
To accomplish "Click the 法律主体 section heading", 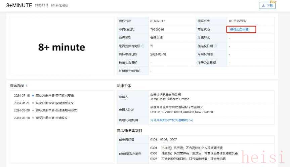I will [124, 86].
